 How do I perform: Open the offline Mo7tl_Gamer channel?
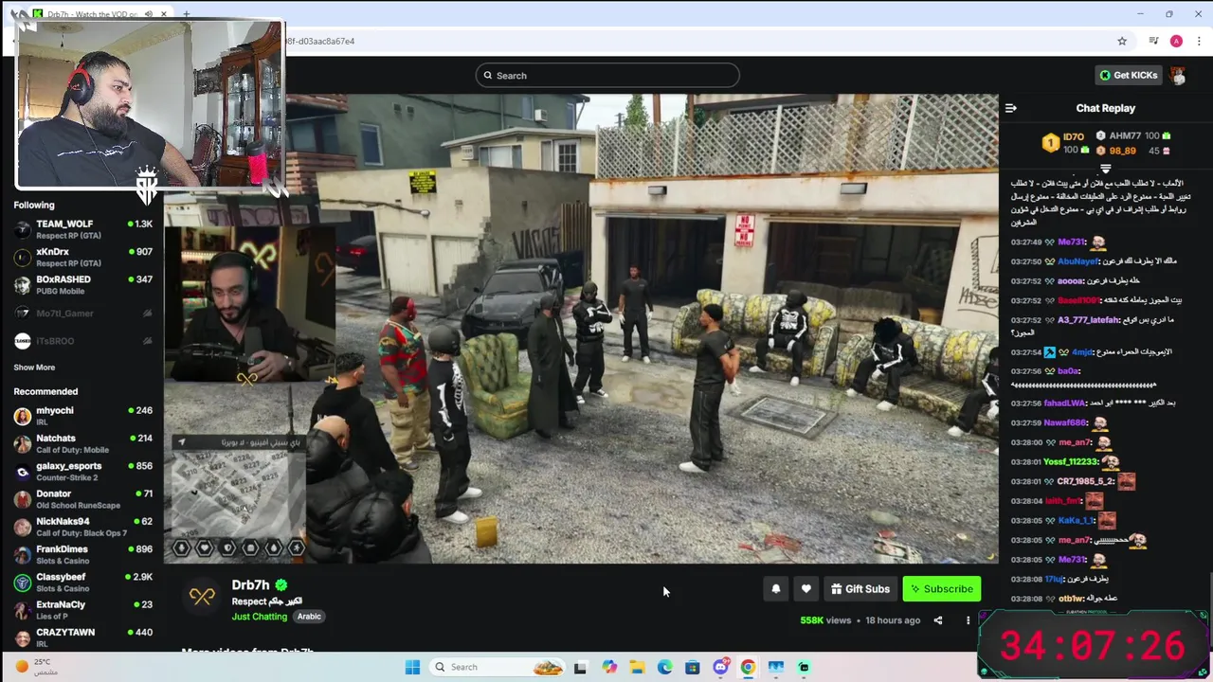tap(82, 313)
